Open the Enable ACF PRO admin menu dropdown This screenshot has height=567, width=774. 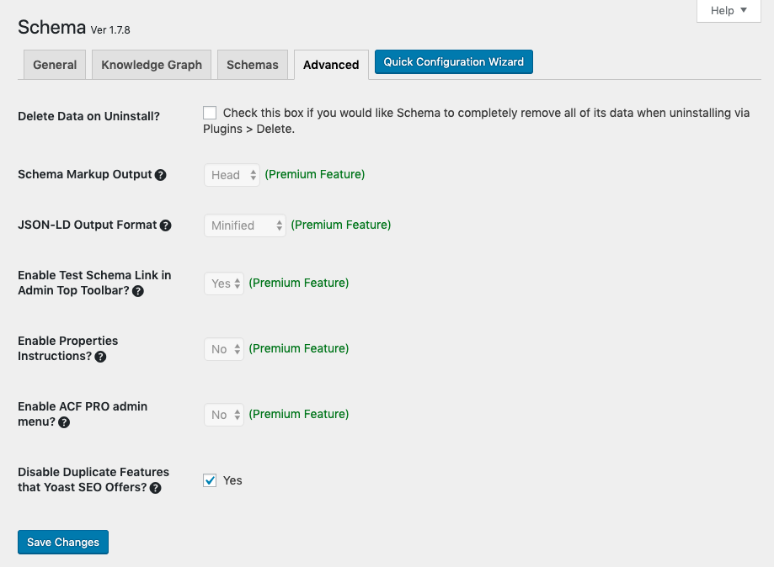click(x=224, y=415)
